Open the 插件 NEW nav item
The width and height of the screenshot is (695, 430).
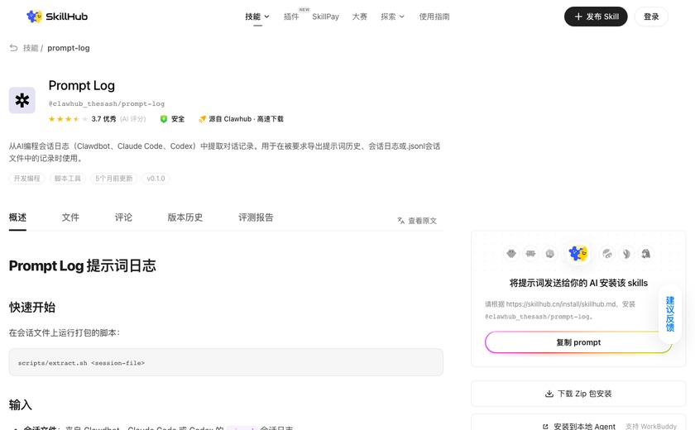[291, 17]
